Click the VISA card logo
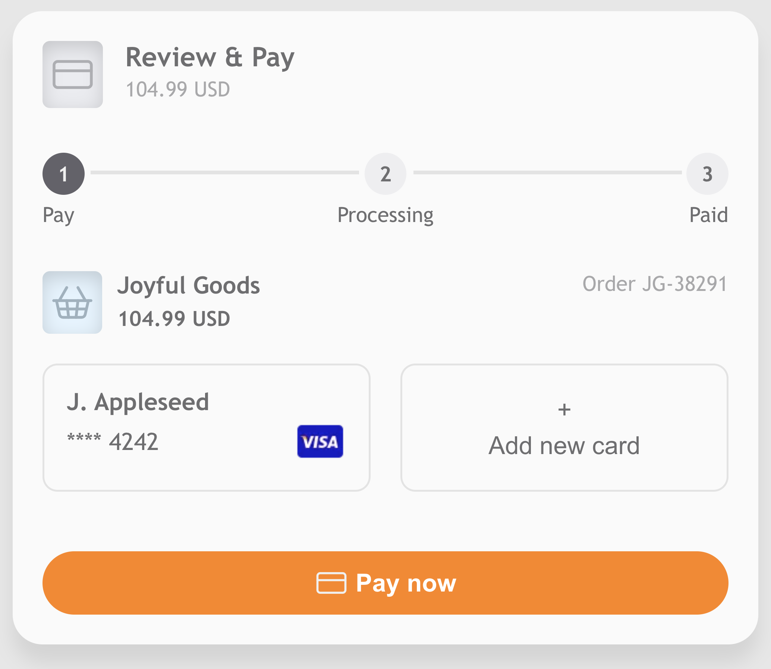Screen dimensions: 771x669 (x=320, y=441)
